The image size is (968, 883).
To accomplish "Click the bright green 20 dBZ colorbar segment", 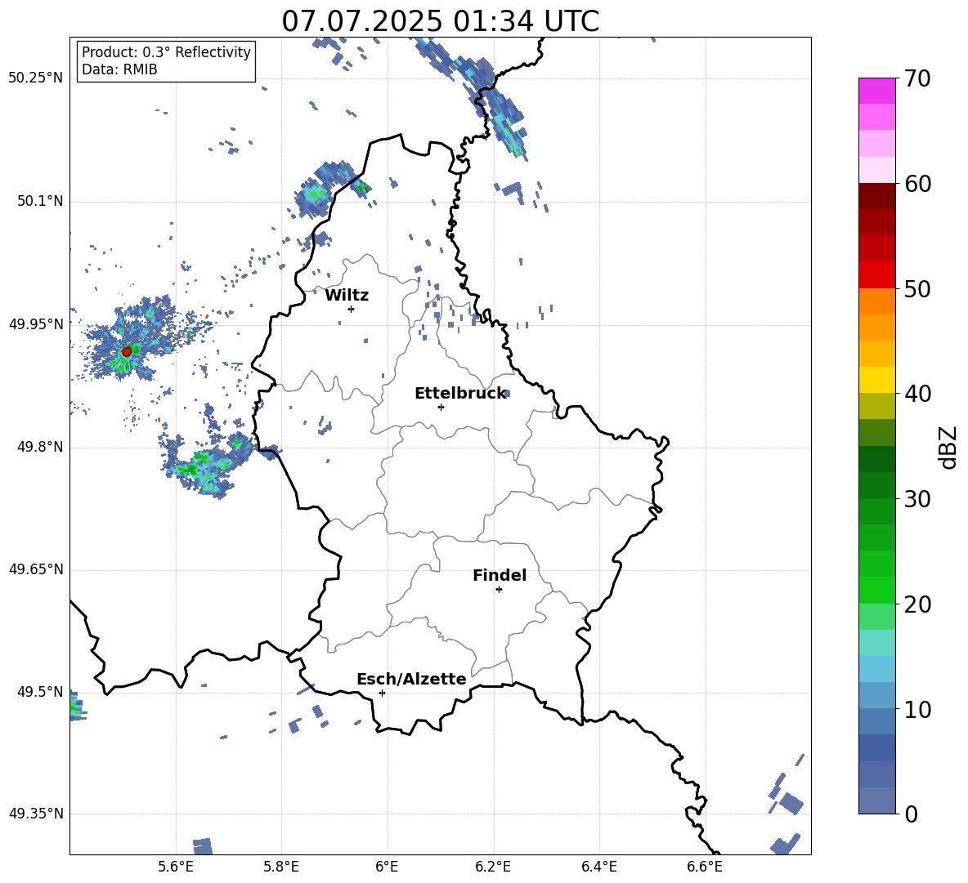I will pos(877,590).
